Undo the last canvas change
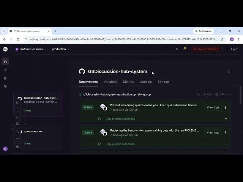Viewport: 243px width, 182px height. pos(17,132)
